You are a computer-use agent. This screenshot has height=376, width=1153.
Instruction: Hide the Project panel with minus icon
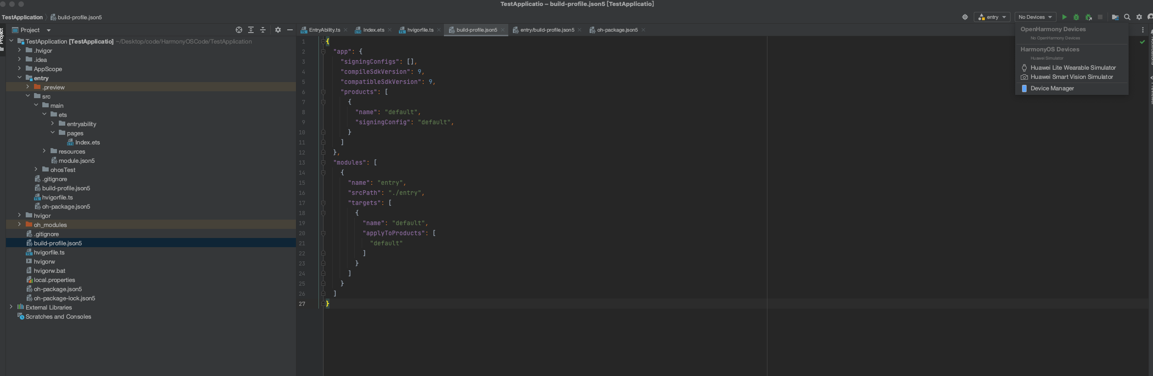click(x=290, y=30)
